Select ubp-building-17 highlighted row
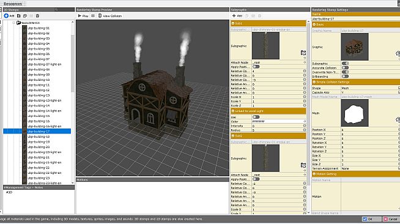Screen dimensions: 400x224 (x=37, y=132)
